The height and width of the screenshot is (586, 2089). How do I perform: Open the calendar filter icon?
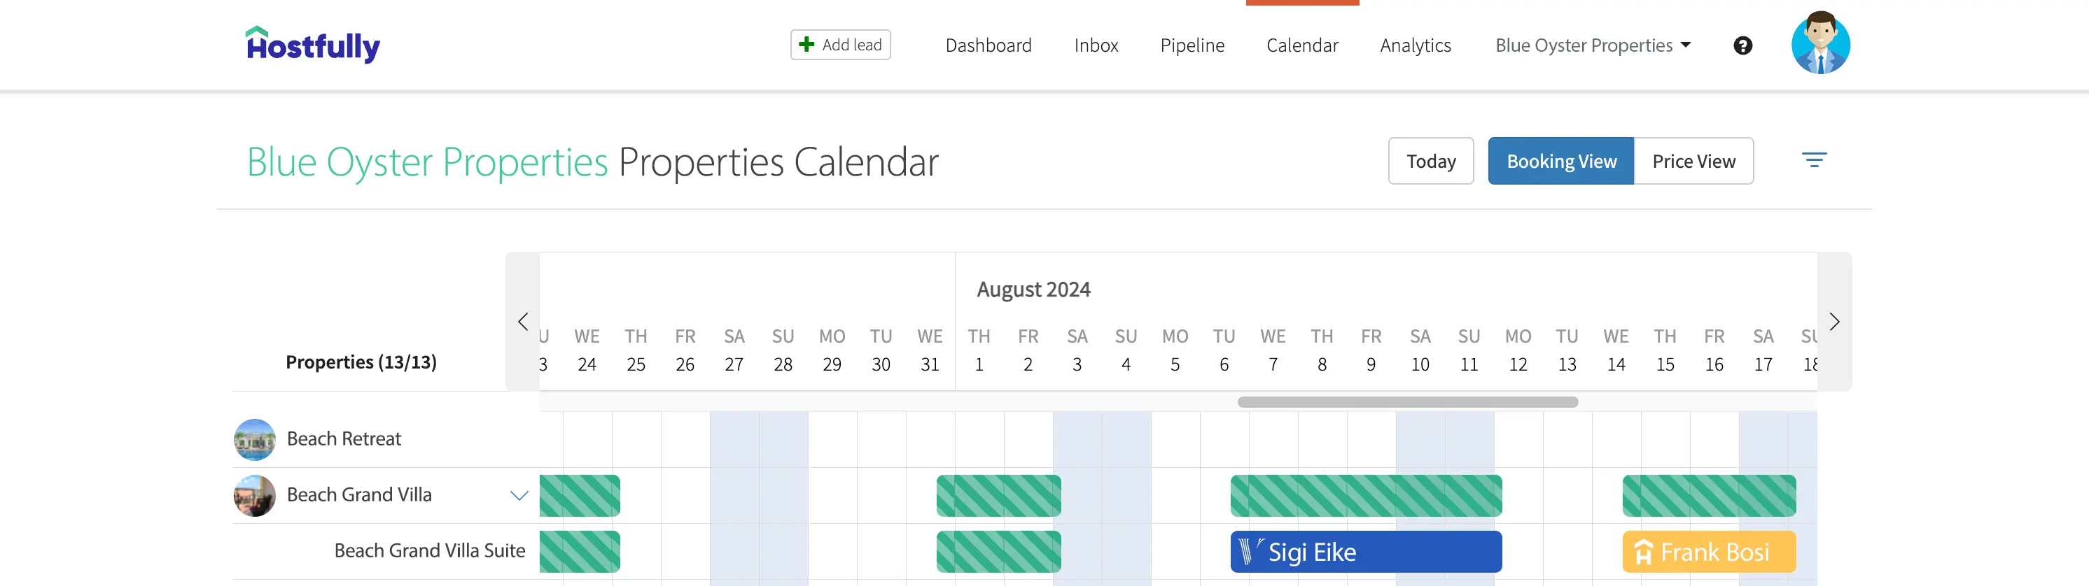(x=1814, y=159)
